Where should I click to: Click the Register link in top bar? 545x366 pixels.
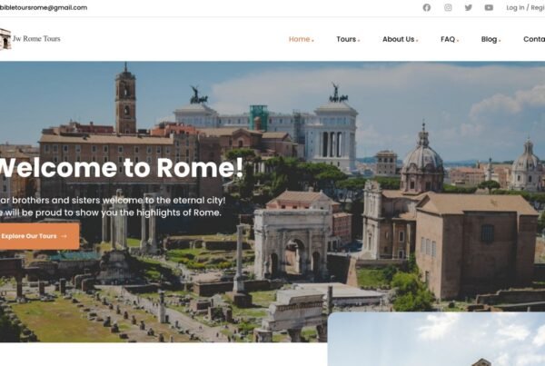(537, 7)
